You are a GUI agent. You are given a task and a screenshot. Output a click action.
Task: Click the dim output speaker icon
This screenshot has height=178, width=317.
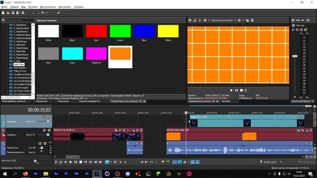(x=303, y=20)
